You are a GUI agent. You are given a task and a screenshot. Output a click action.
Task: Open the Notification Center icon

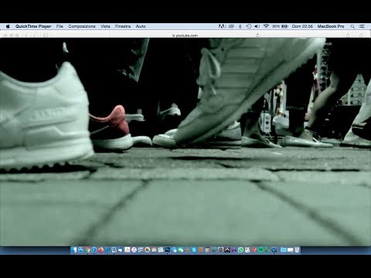pyautogui.click(x=362, y=26)
